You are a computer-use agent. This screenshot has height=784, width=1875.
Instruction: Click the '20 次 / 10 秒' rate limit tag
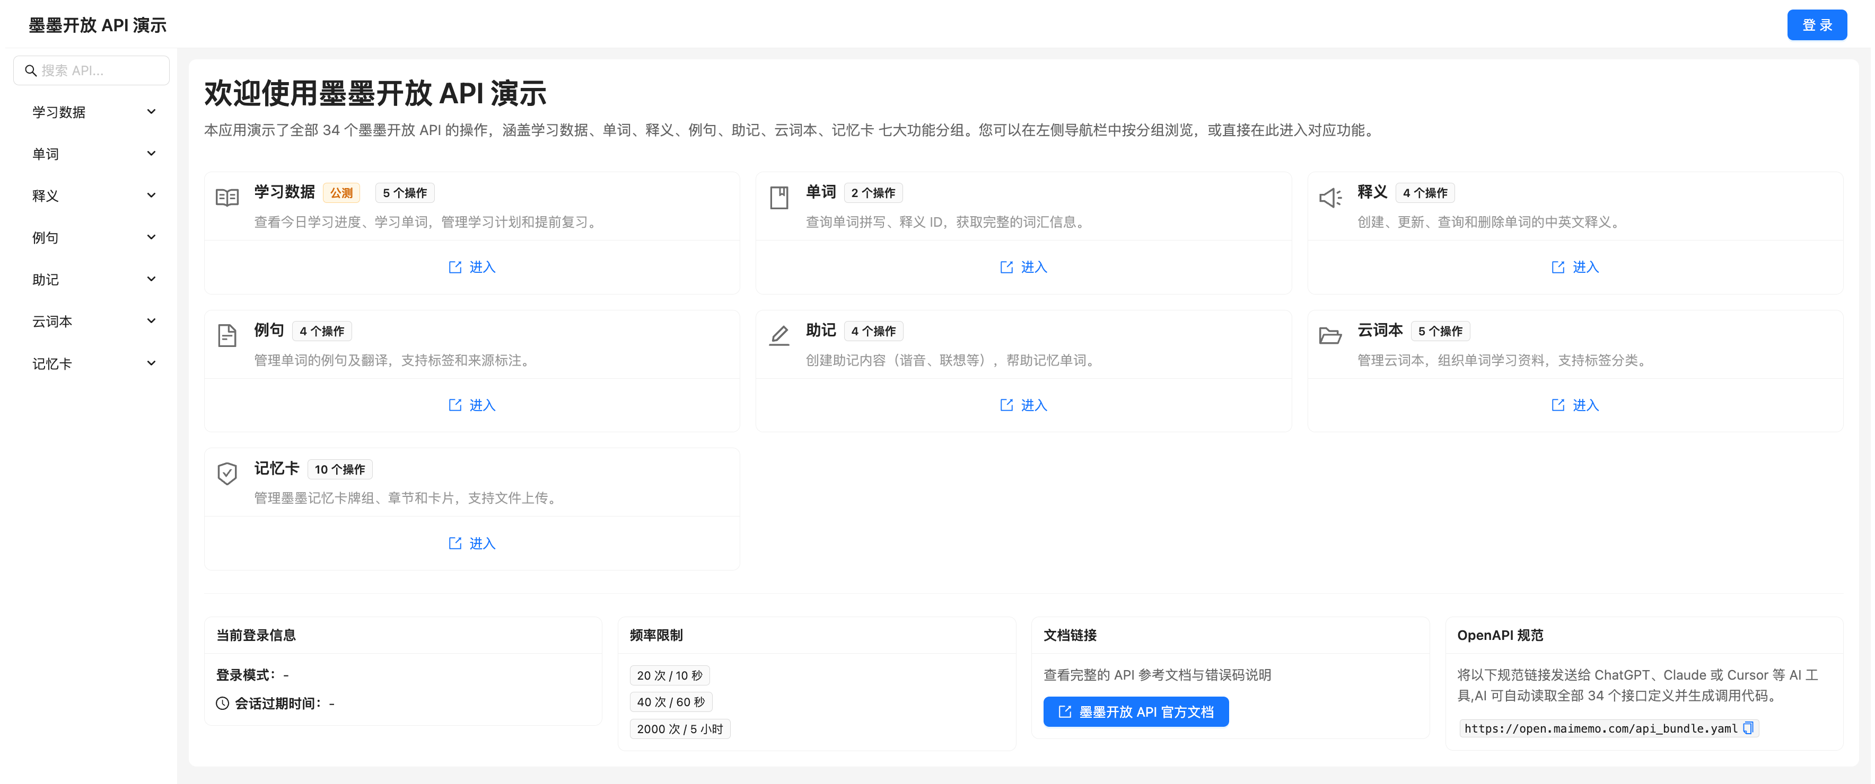[670, 675]
